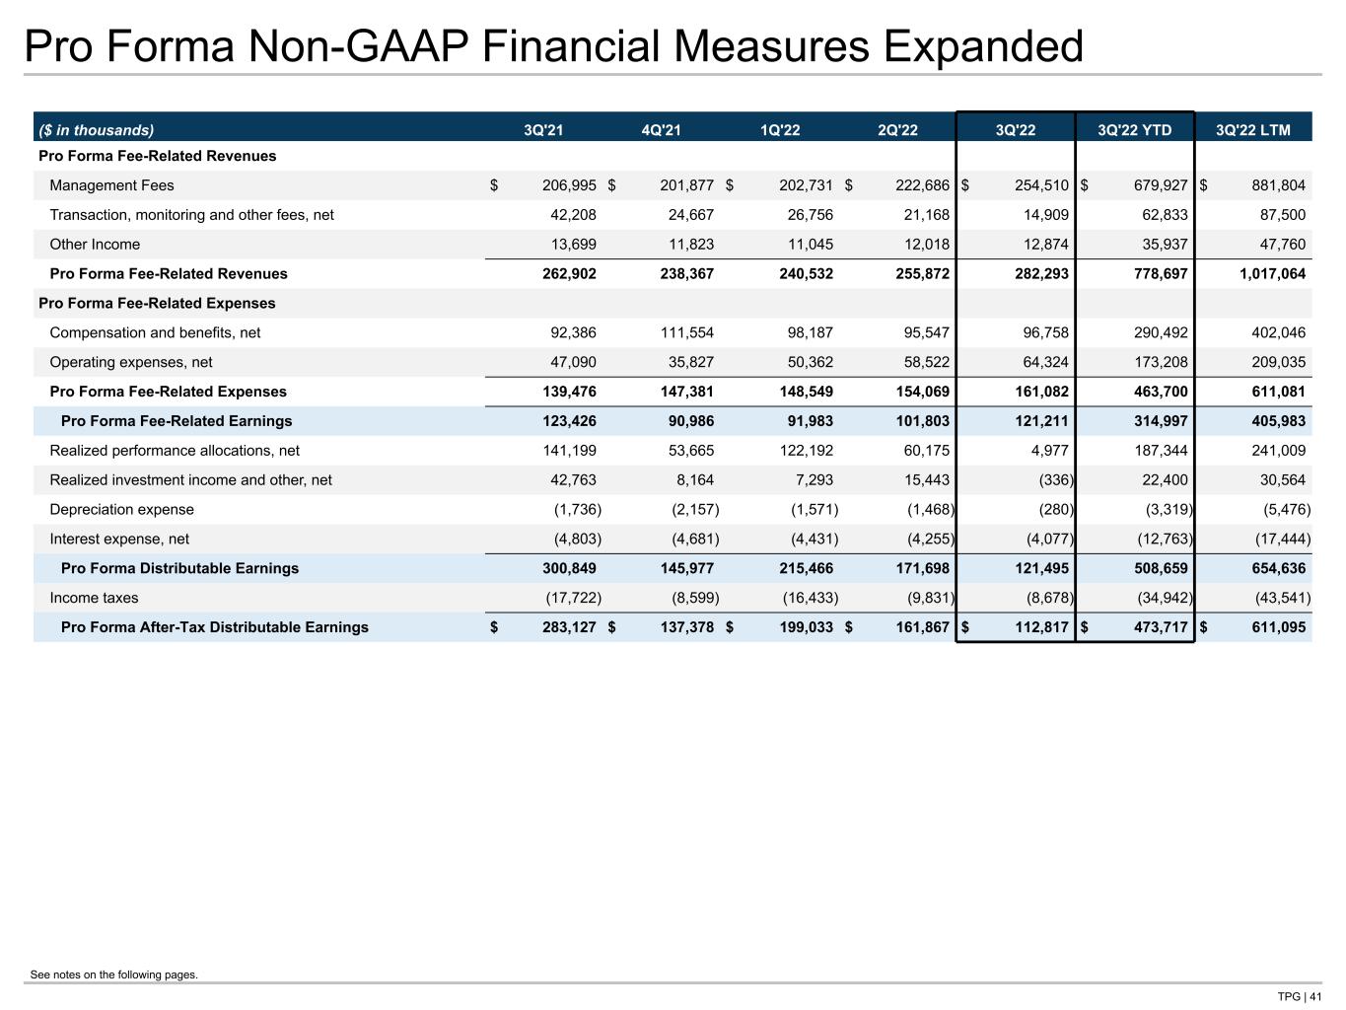The image size is (1346, 1010).
Task: Click the See notes on the following pages footnote
Action: [x=114, y=975]
